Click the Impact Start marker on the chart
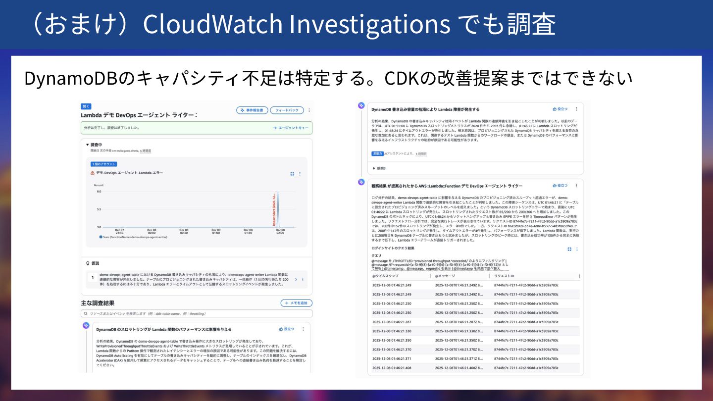Image resolution: width=713 pixels, height=401 pixels. (x=274, y=209)
